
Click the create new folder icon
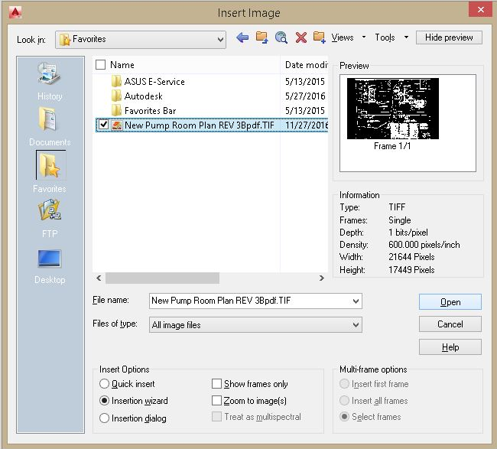coord(319,37)
